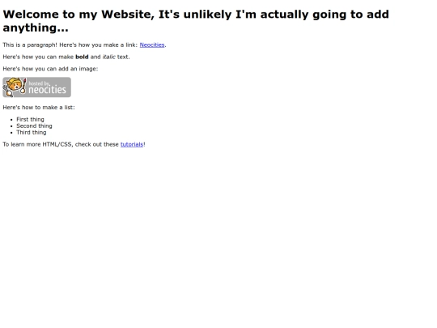Viewport: 437px width, 328px height.
Task: Follow the tutorials link
Action: (x=132, y=144)
